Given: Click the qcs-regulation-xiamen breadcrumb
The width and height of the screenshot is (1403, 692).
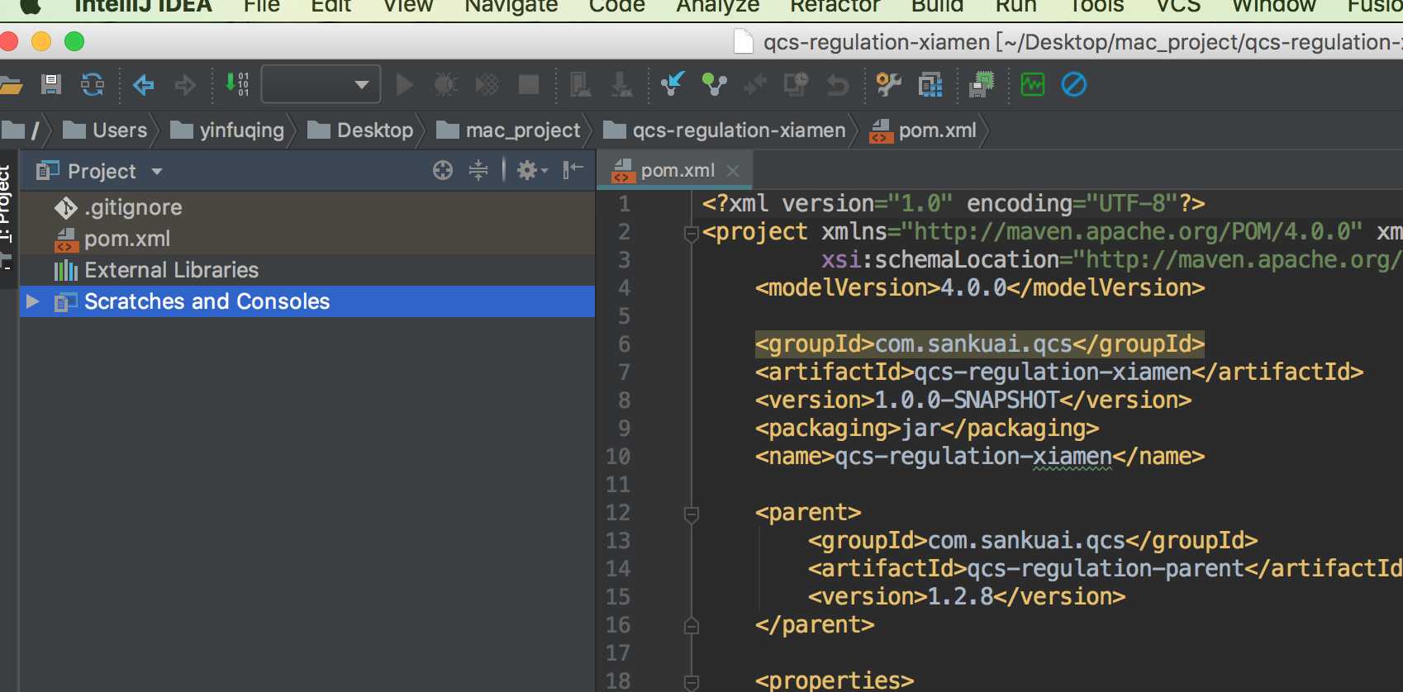Looking at the screenshot, I should click(725, 130).
